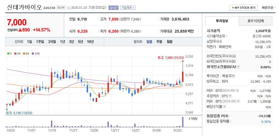The height and width of the screenshot is (136, 278).
Task: Click the 신테카바이오 stock name heading
Action: pyautogui.click(x=24, y=7)
